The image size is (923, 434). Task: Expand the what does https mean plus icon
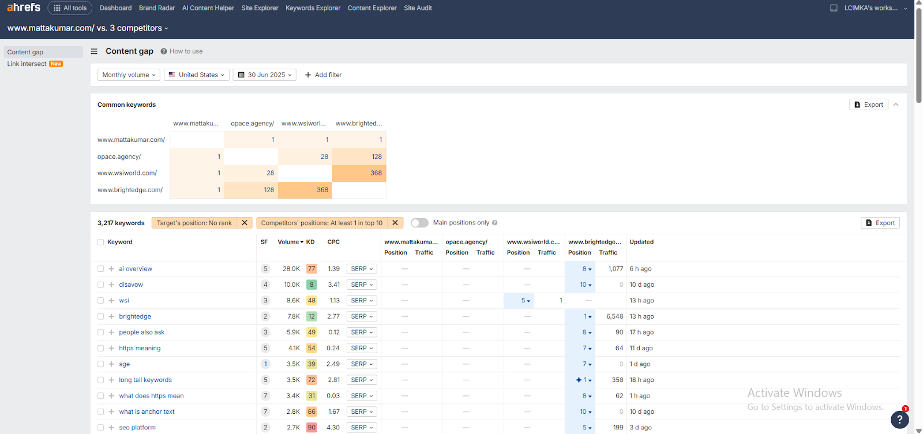111,396
